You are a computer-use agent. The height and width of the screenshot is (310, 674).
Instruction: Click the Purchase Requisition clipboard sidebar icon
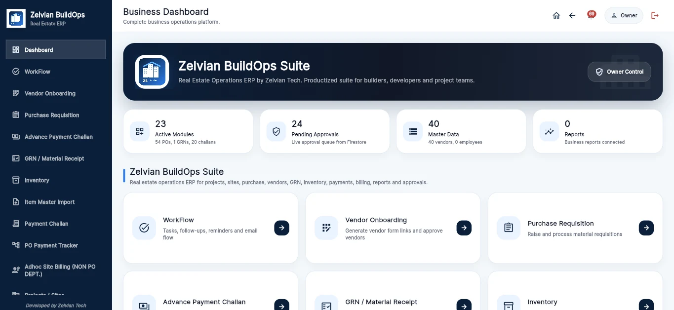coord(16,115)
